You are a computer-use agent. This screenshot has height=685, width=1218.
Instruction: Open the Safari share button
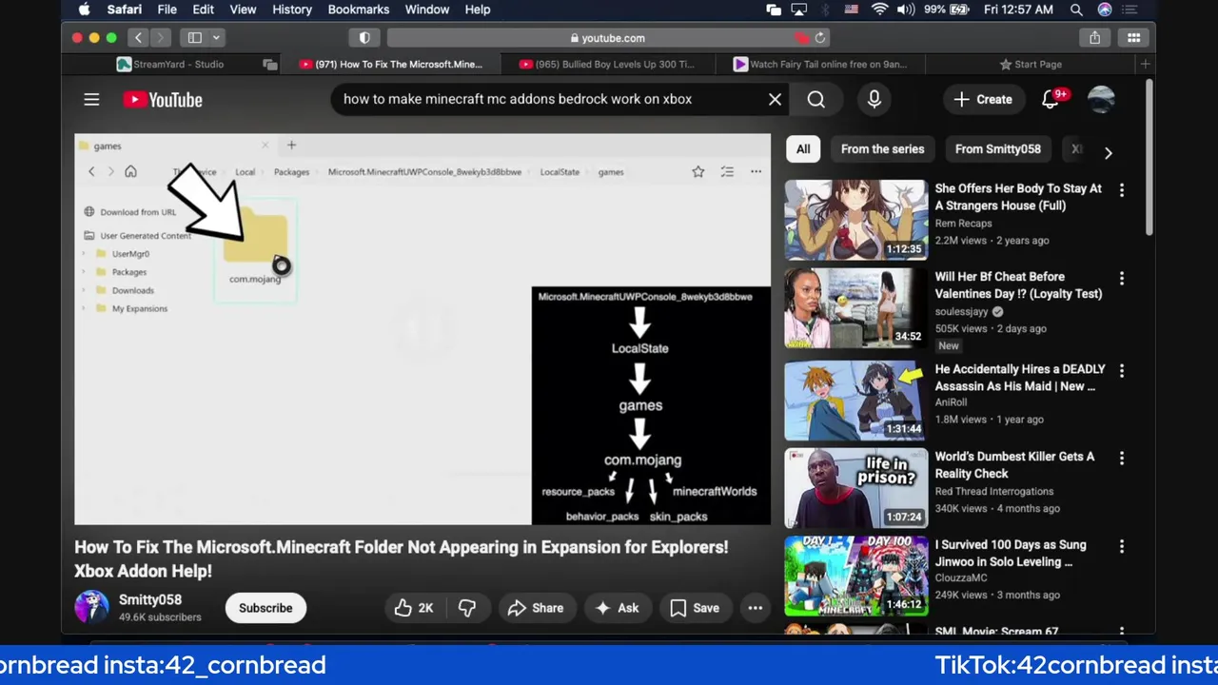[1095, 38]
